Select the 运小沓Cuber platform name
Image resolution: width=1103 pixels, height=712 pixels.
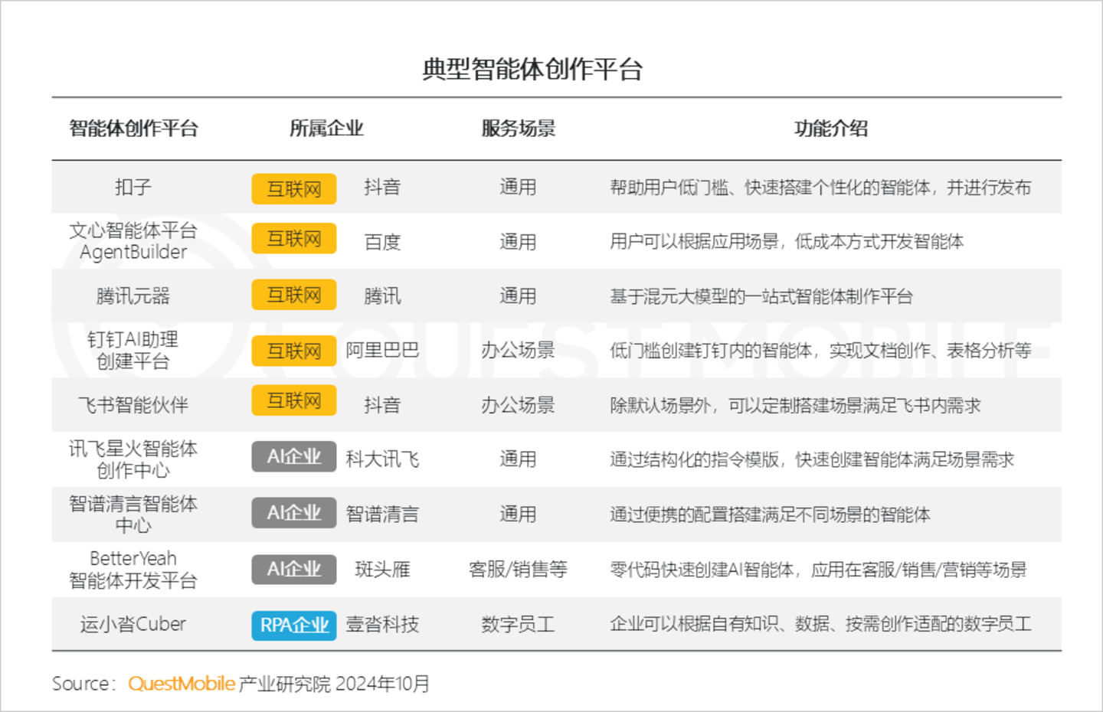(133, 625)
